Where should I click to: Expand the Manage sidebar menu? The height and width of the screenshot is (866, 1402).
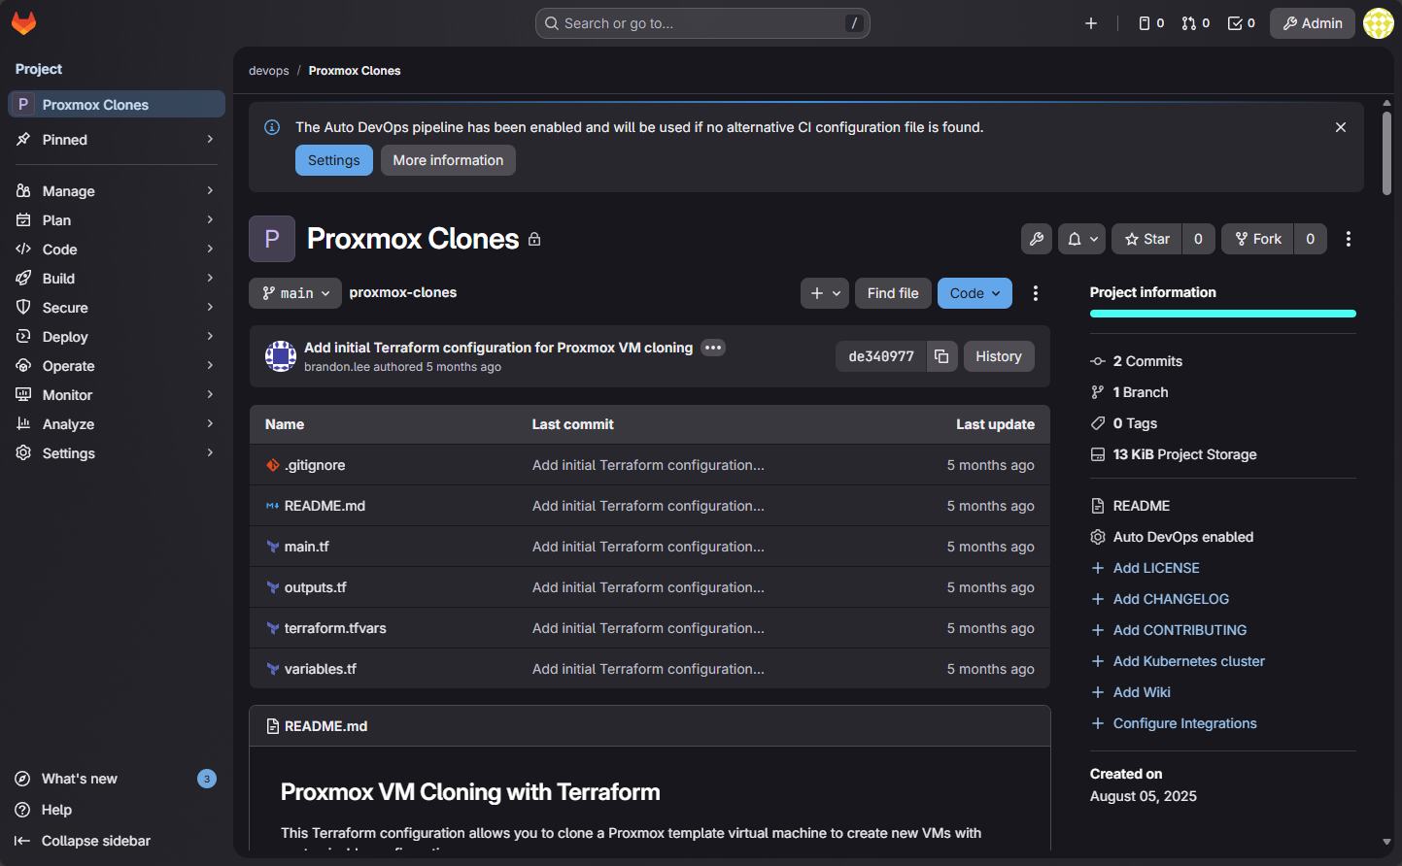coord(117,191)
